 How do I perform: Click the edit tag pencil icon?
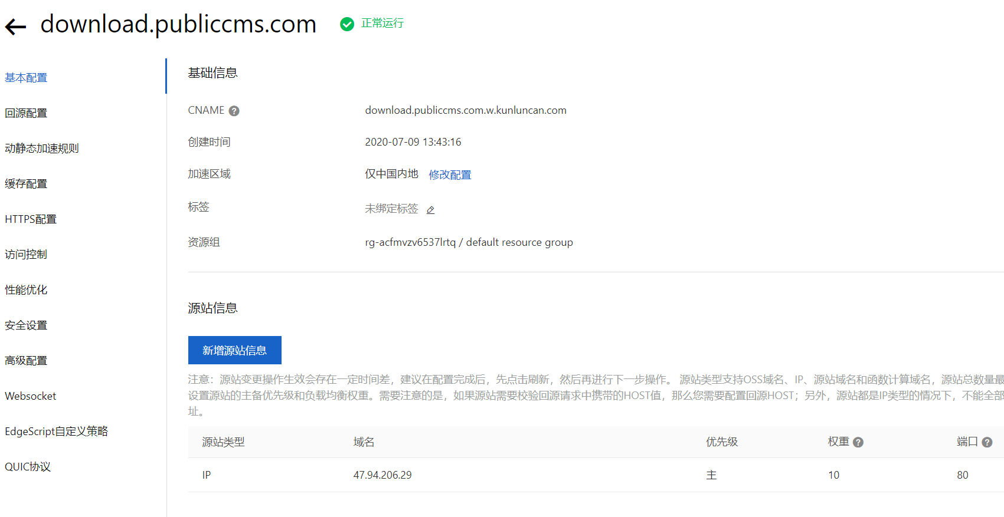coord(431,210)
